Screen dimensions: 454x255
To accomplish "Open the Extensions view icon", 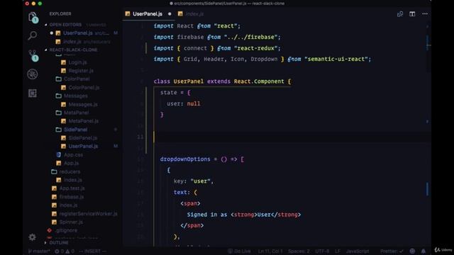I will click(x=33, y=93).
